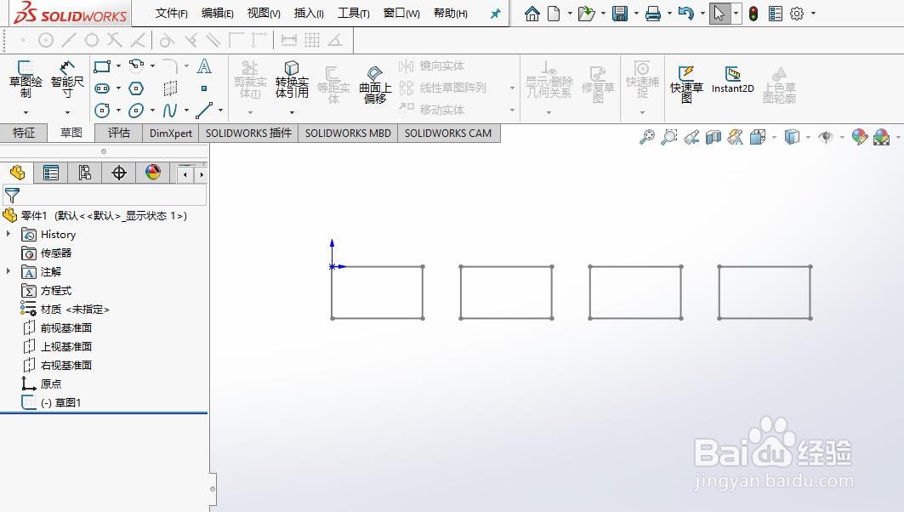Click the filter funnel icon

12,195
